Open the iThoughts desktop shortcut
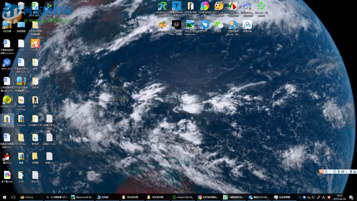The height and width of the screenshot is (201, 357). [35, 45]
